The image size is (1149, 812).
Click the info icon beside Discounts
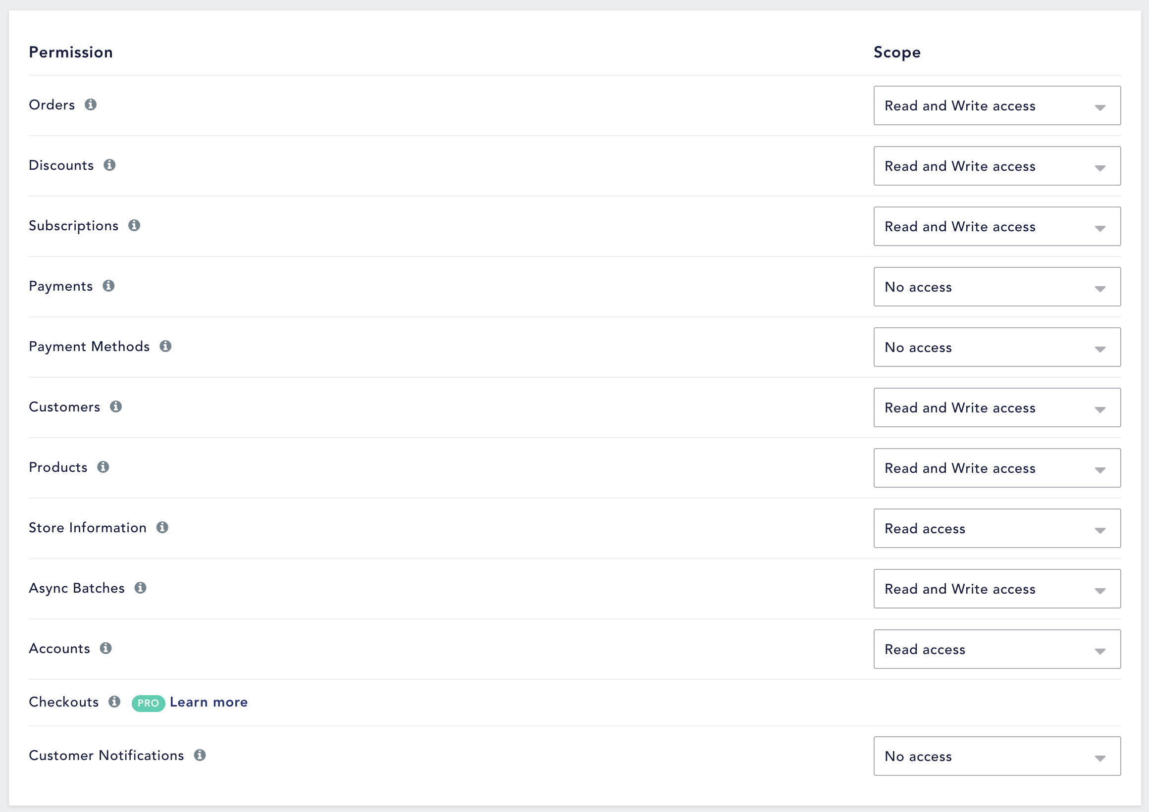[x=109, y=165]
